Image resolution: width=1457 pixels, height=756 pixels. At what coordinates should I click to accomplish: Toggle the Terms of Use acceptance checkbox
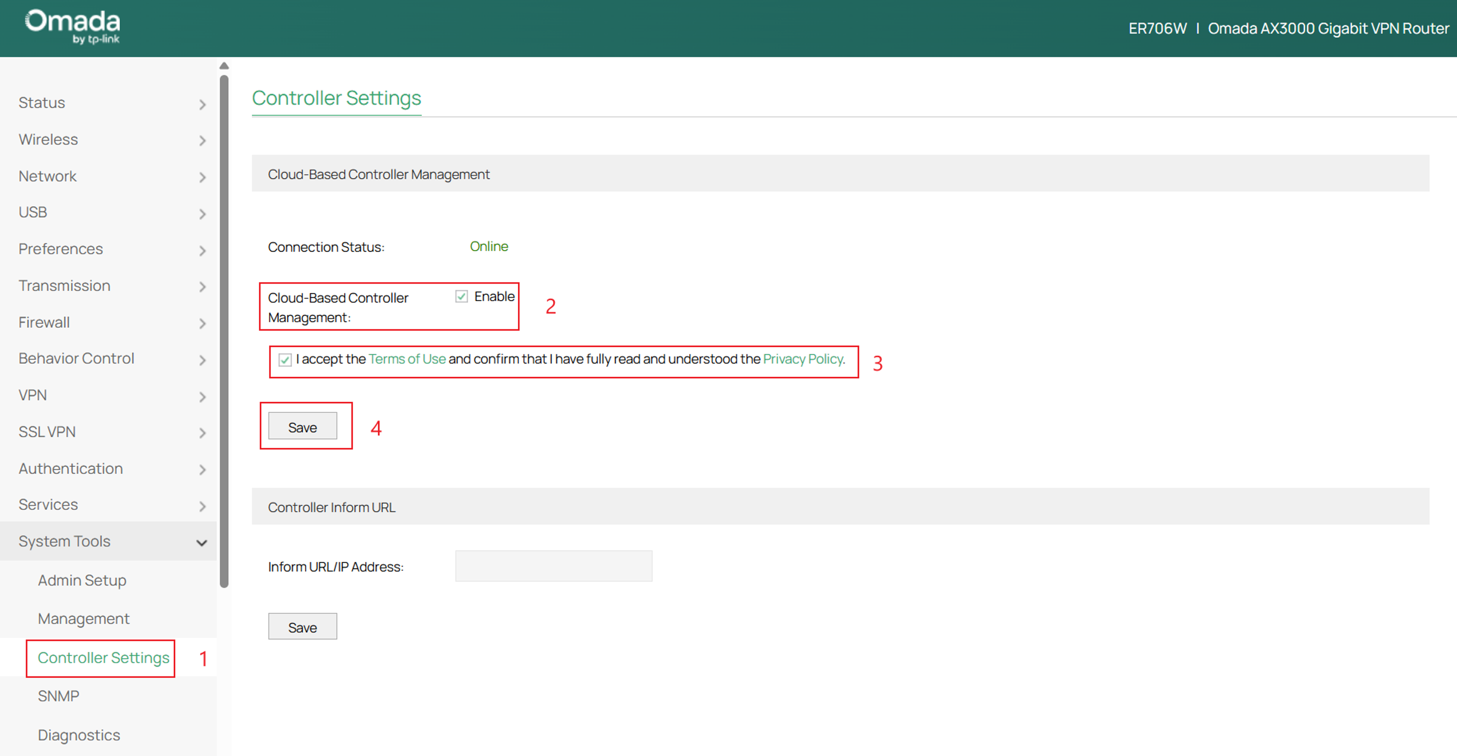[x=285, y=360]
